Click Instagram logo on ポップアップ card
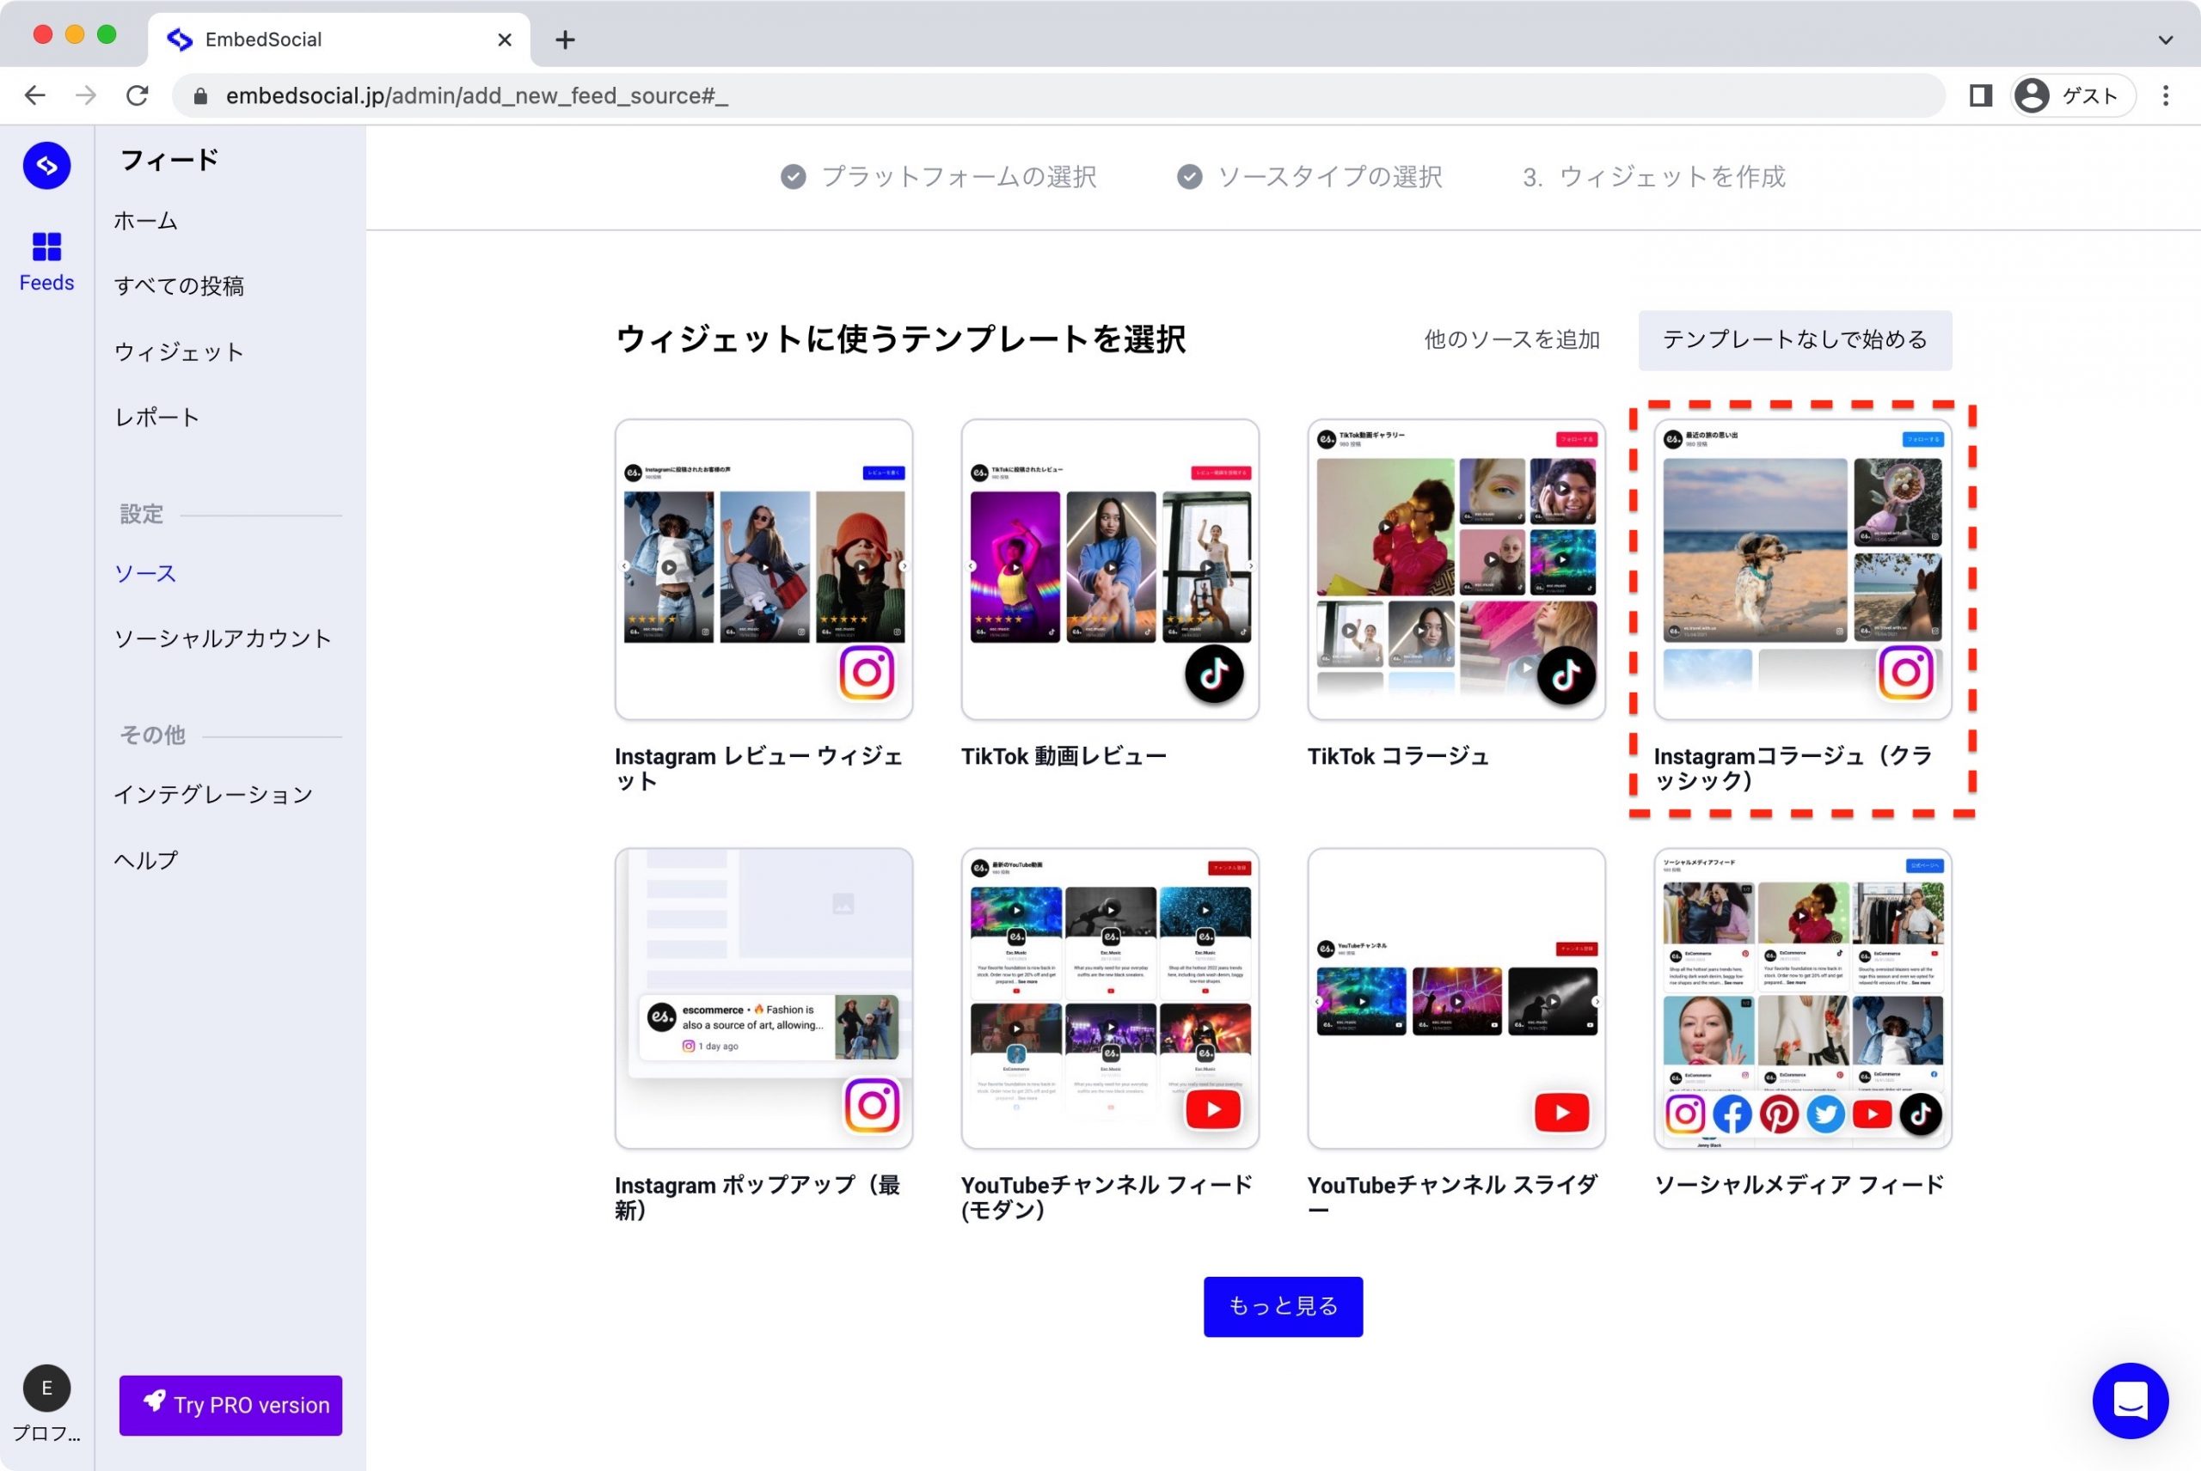 (x=872, y=1105)
